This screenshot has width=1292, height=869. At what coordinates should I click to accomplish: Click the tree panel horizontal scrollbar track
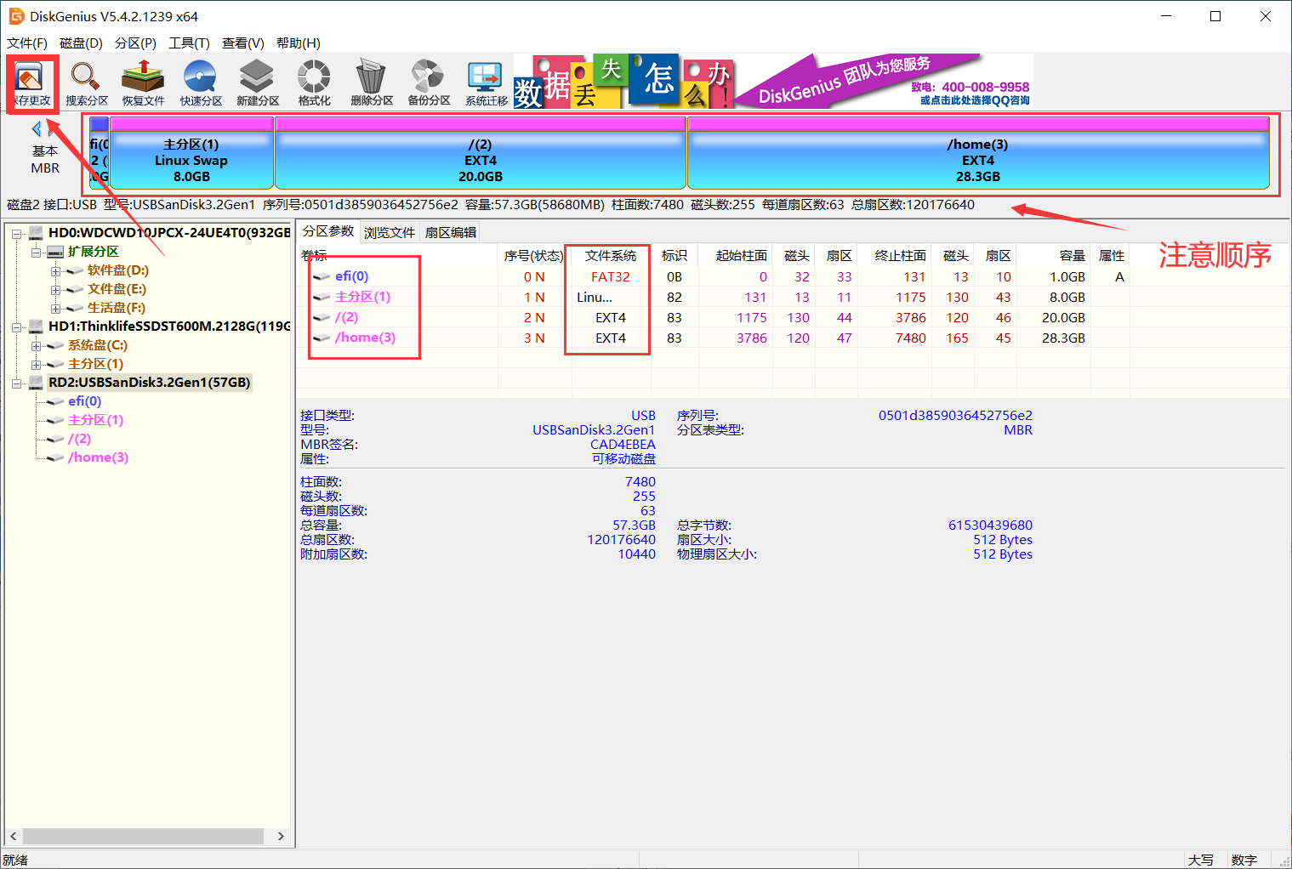[x=147, y=836]
